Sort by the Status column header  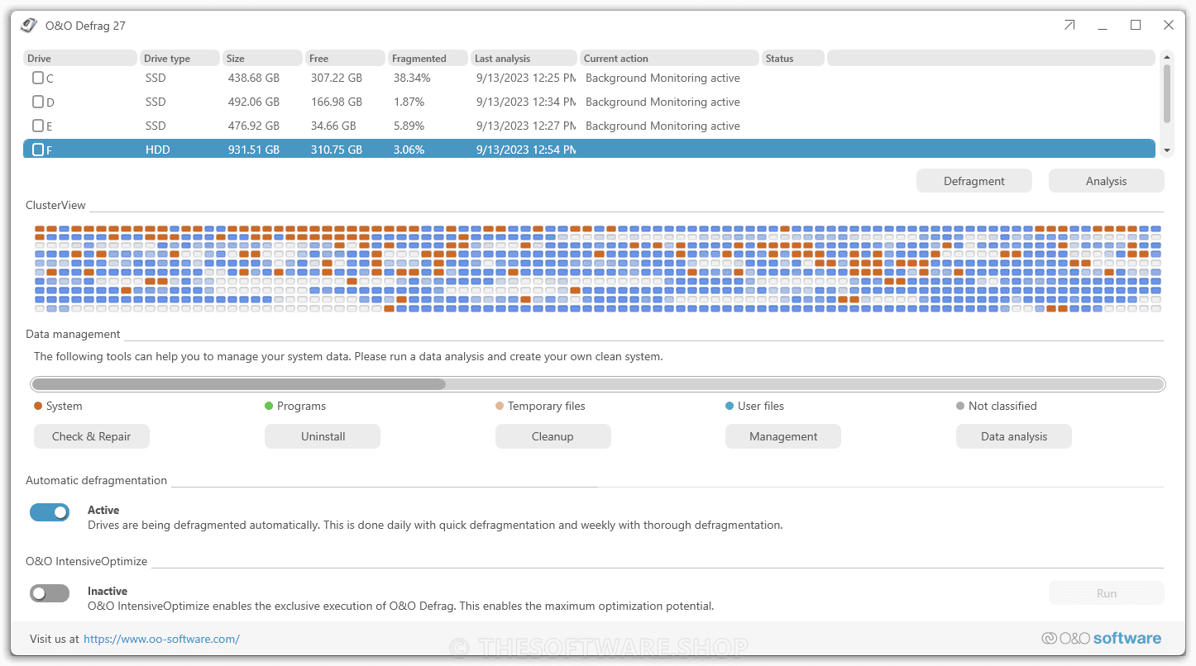point(793,58)
